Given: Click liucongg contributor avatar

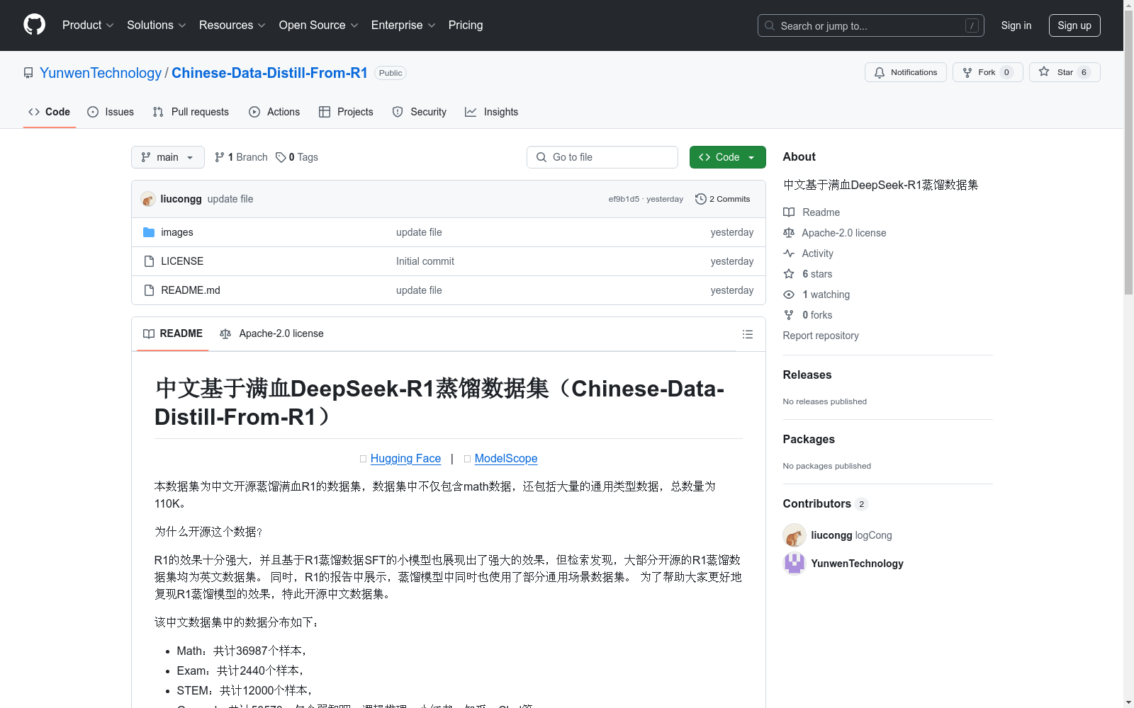Looking at the screenshot, I should [795, 535].
